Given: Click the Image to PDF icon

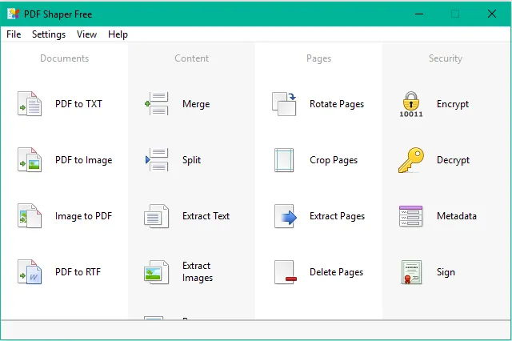Looking at the screenshot, I should [x=30, y=216].
